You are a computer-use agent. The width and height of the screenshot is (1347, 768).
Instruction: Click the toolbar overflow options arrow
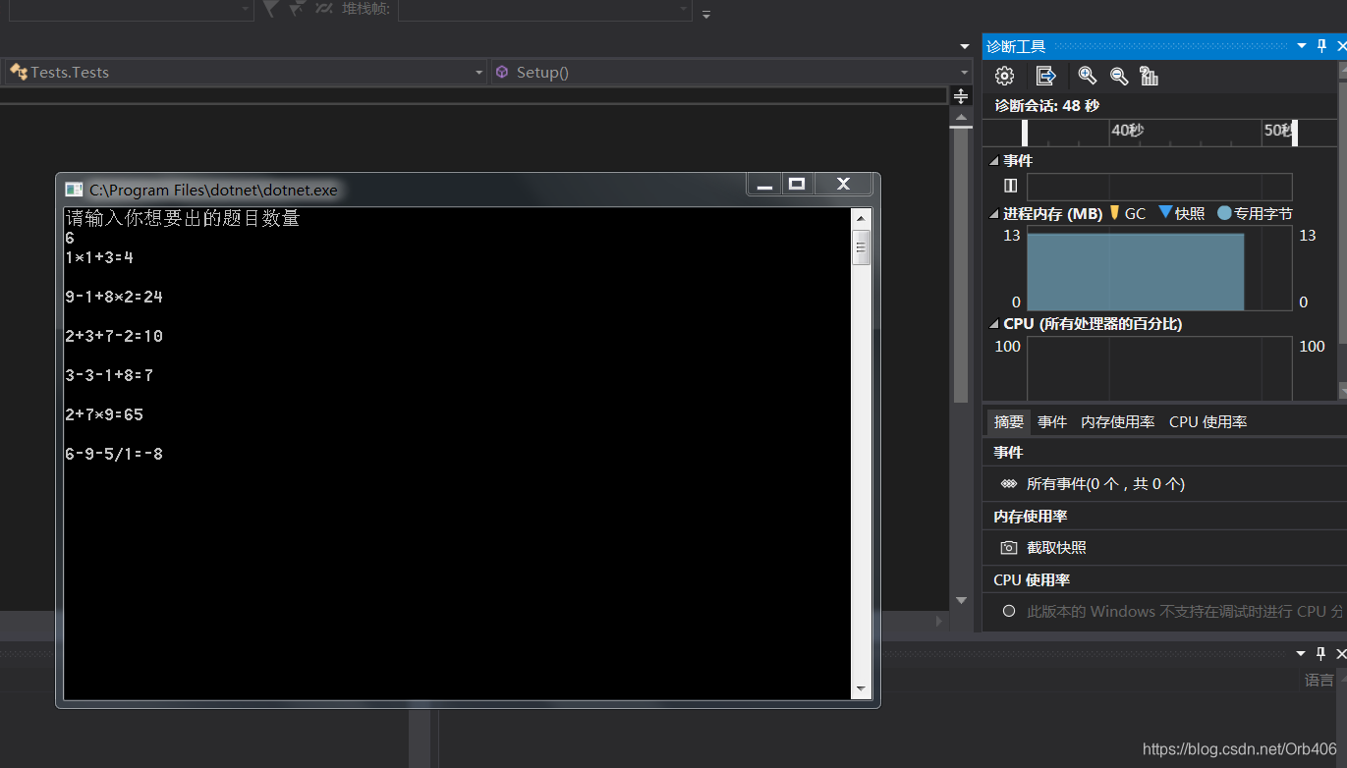tap(705, 14)
